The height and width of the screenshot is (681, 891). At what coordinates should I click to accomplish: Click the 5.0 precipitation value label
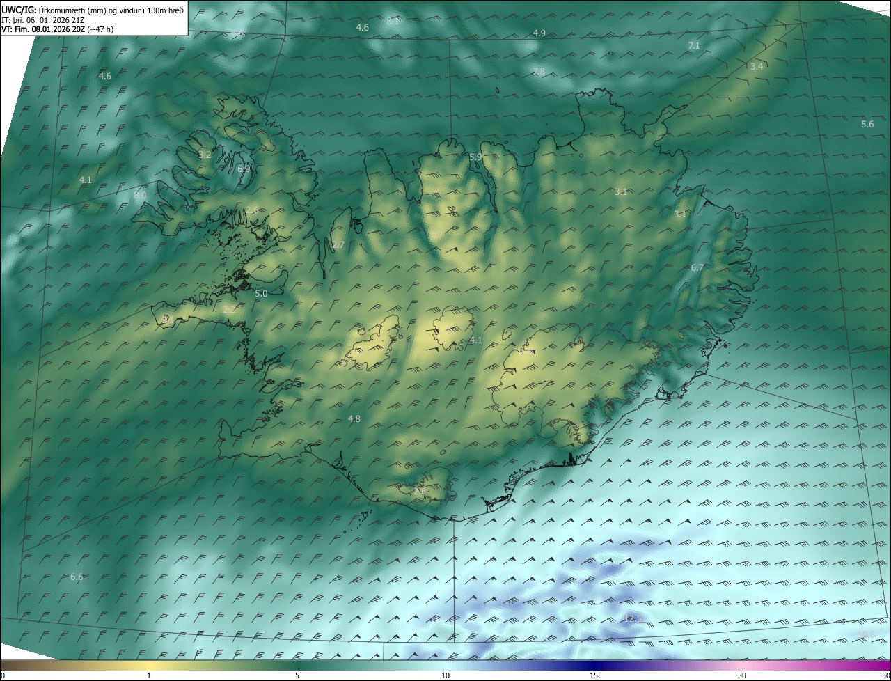pyautogui.click(x=261, y=294)
